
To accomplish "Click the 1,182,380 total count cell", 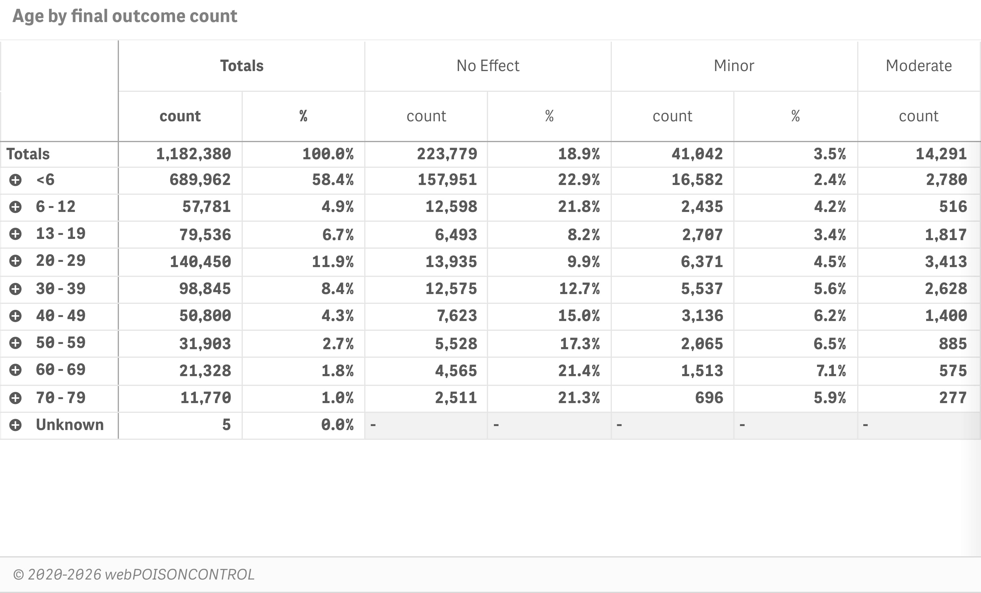I will tap(193, 154).
